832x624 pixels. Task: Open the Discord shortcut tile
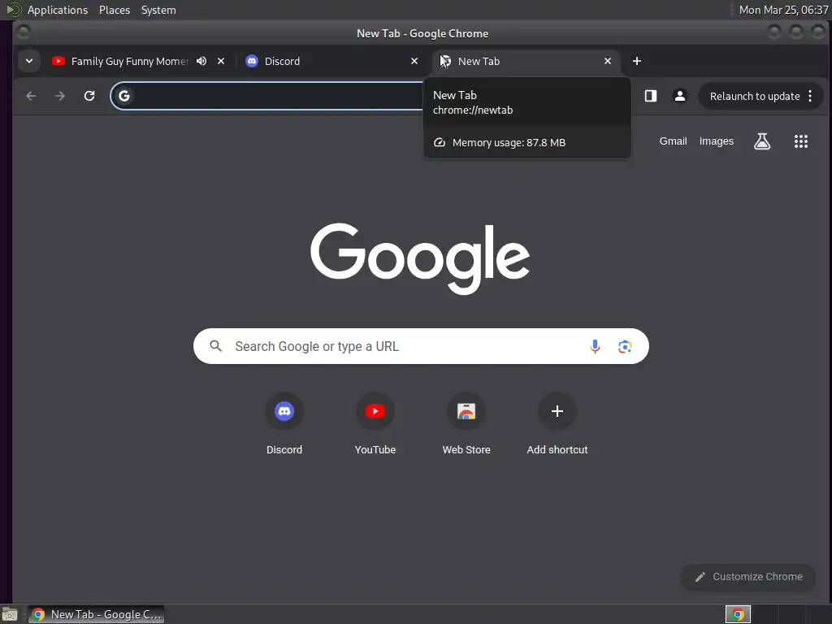pos(284,423)
